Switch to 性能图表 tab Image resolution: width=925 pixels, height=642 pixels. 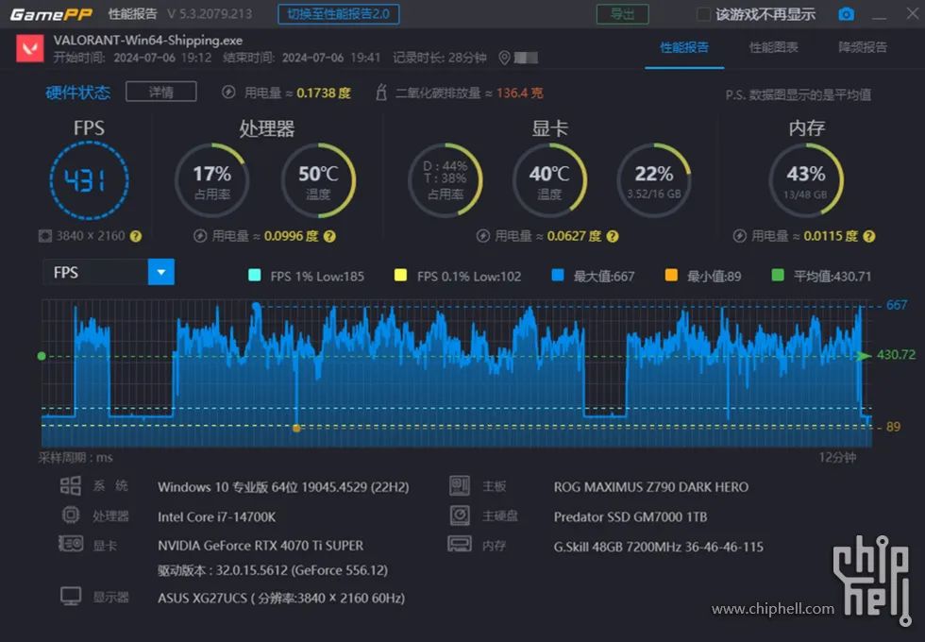[773, 47]
